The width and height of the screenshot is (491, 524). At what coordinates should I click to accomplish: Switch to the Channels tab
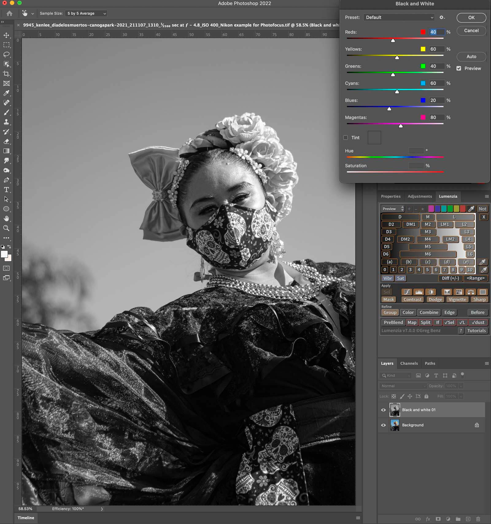coord(409,363)
